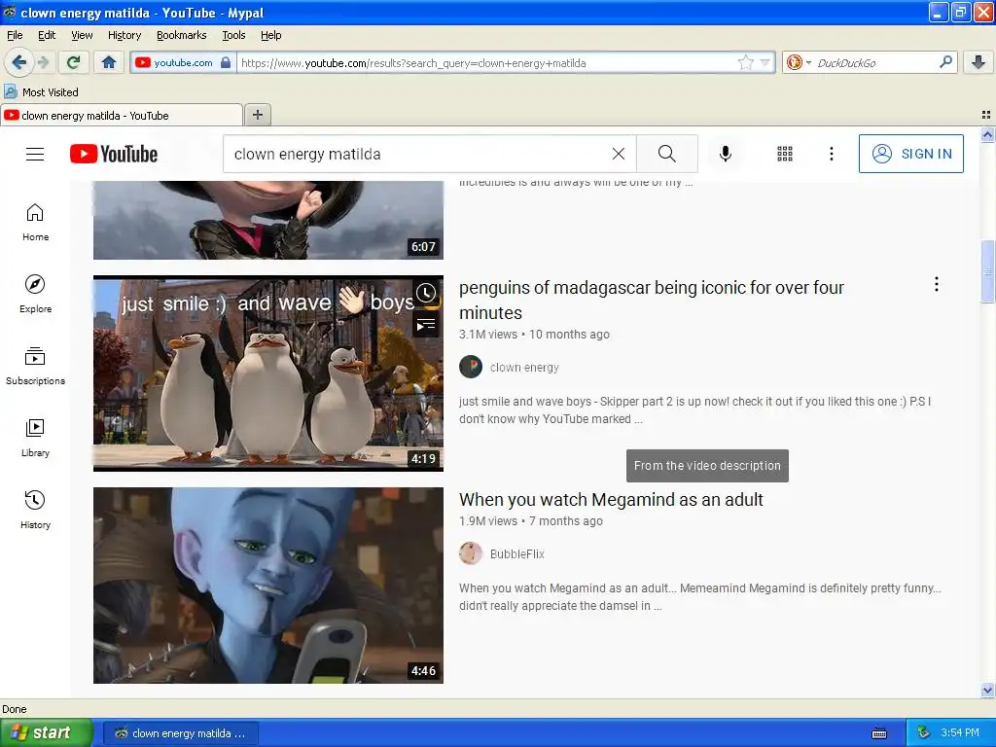This screenshot has height=747, width=996.
Task: Select the 'clown energy matilda' taskbar button
Action: click(x=181, y=733)
